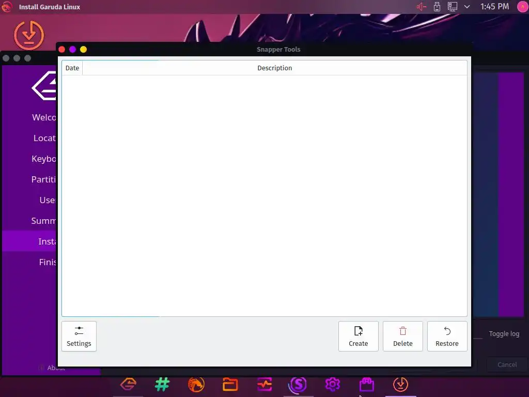
Task: Open Install Garuda Linux desktop shortcut icon
Action: [x=29, y=35]
